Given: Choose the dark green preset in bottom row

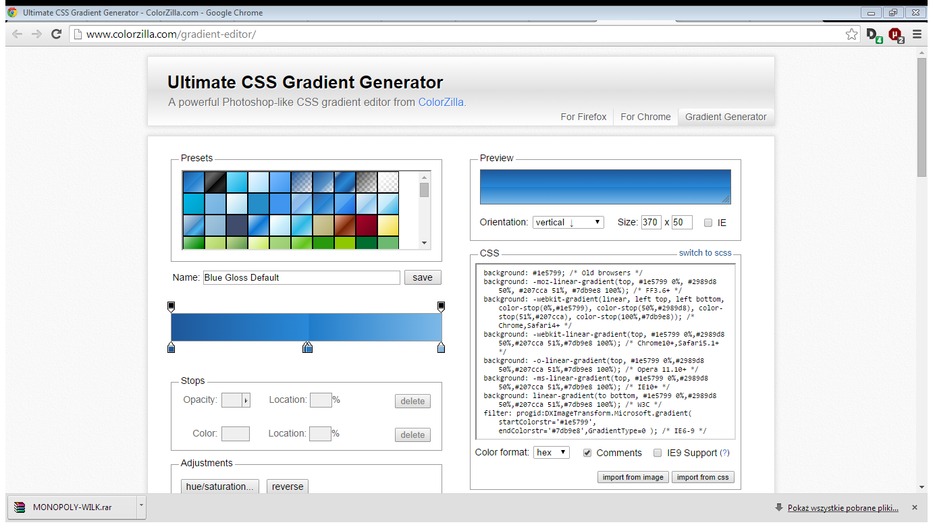Looking at the screenshot, I should [366, 243].
